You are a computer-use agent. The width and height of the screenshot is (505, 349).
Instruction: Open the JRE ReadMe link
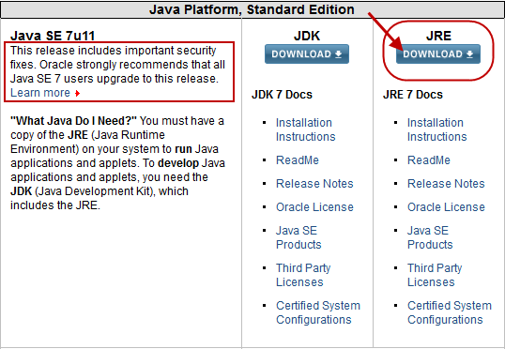[x=429, y=160]
